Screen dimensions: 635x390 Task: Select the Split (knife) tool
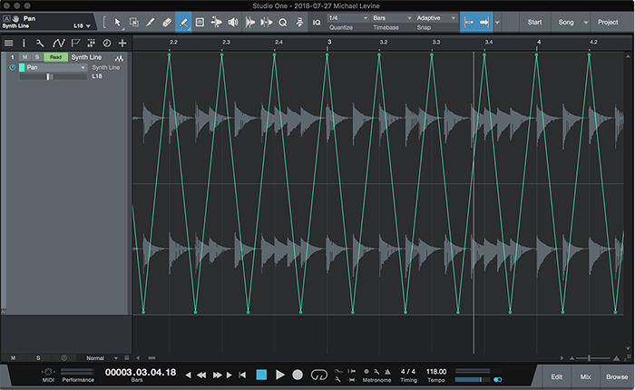click(x=151, y=23)
